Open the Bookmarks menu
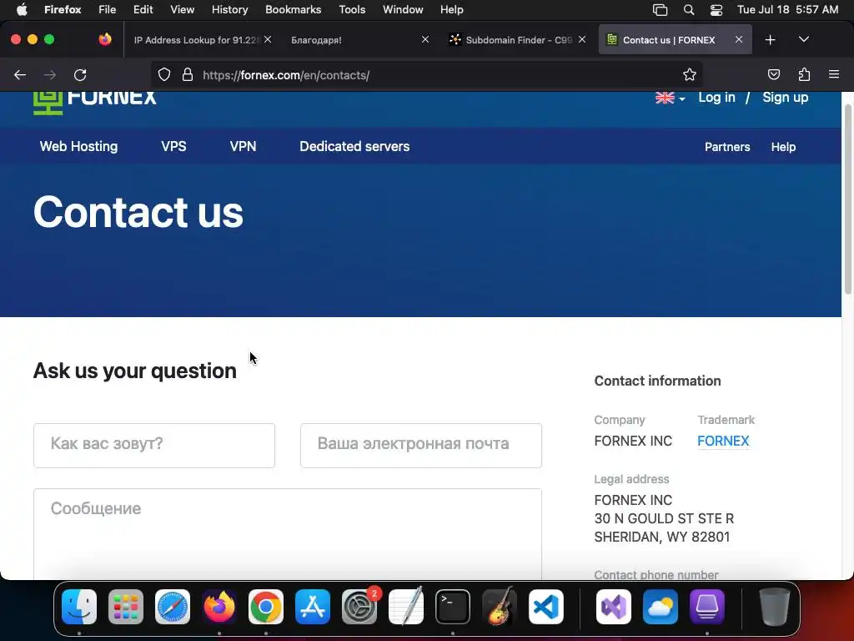The image size is (854, 641). (293, 9)
